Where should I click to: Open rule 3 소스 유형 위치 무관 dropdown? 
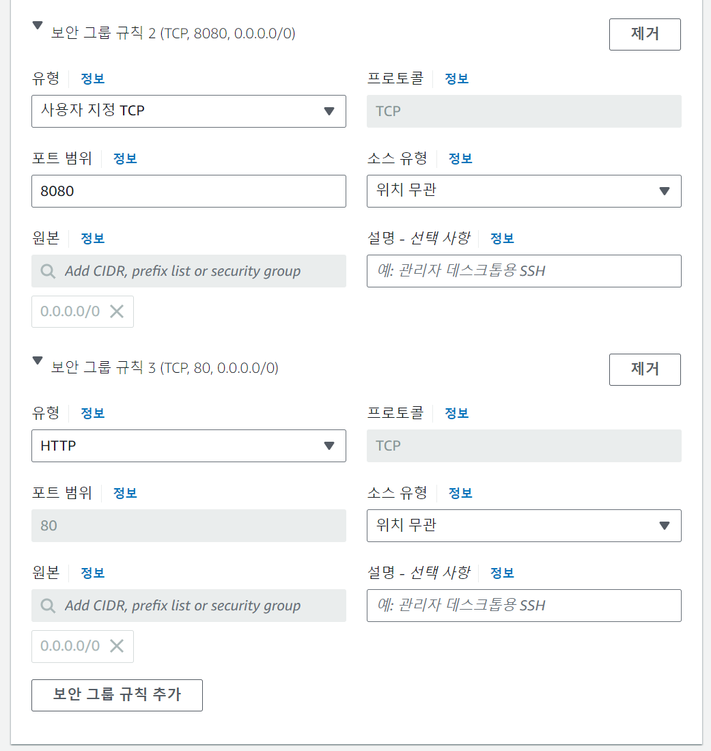tap(524, 526)
